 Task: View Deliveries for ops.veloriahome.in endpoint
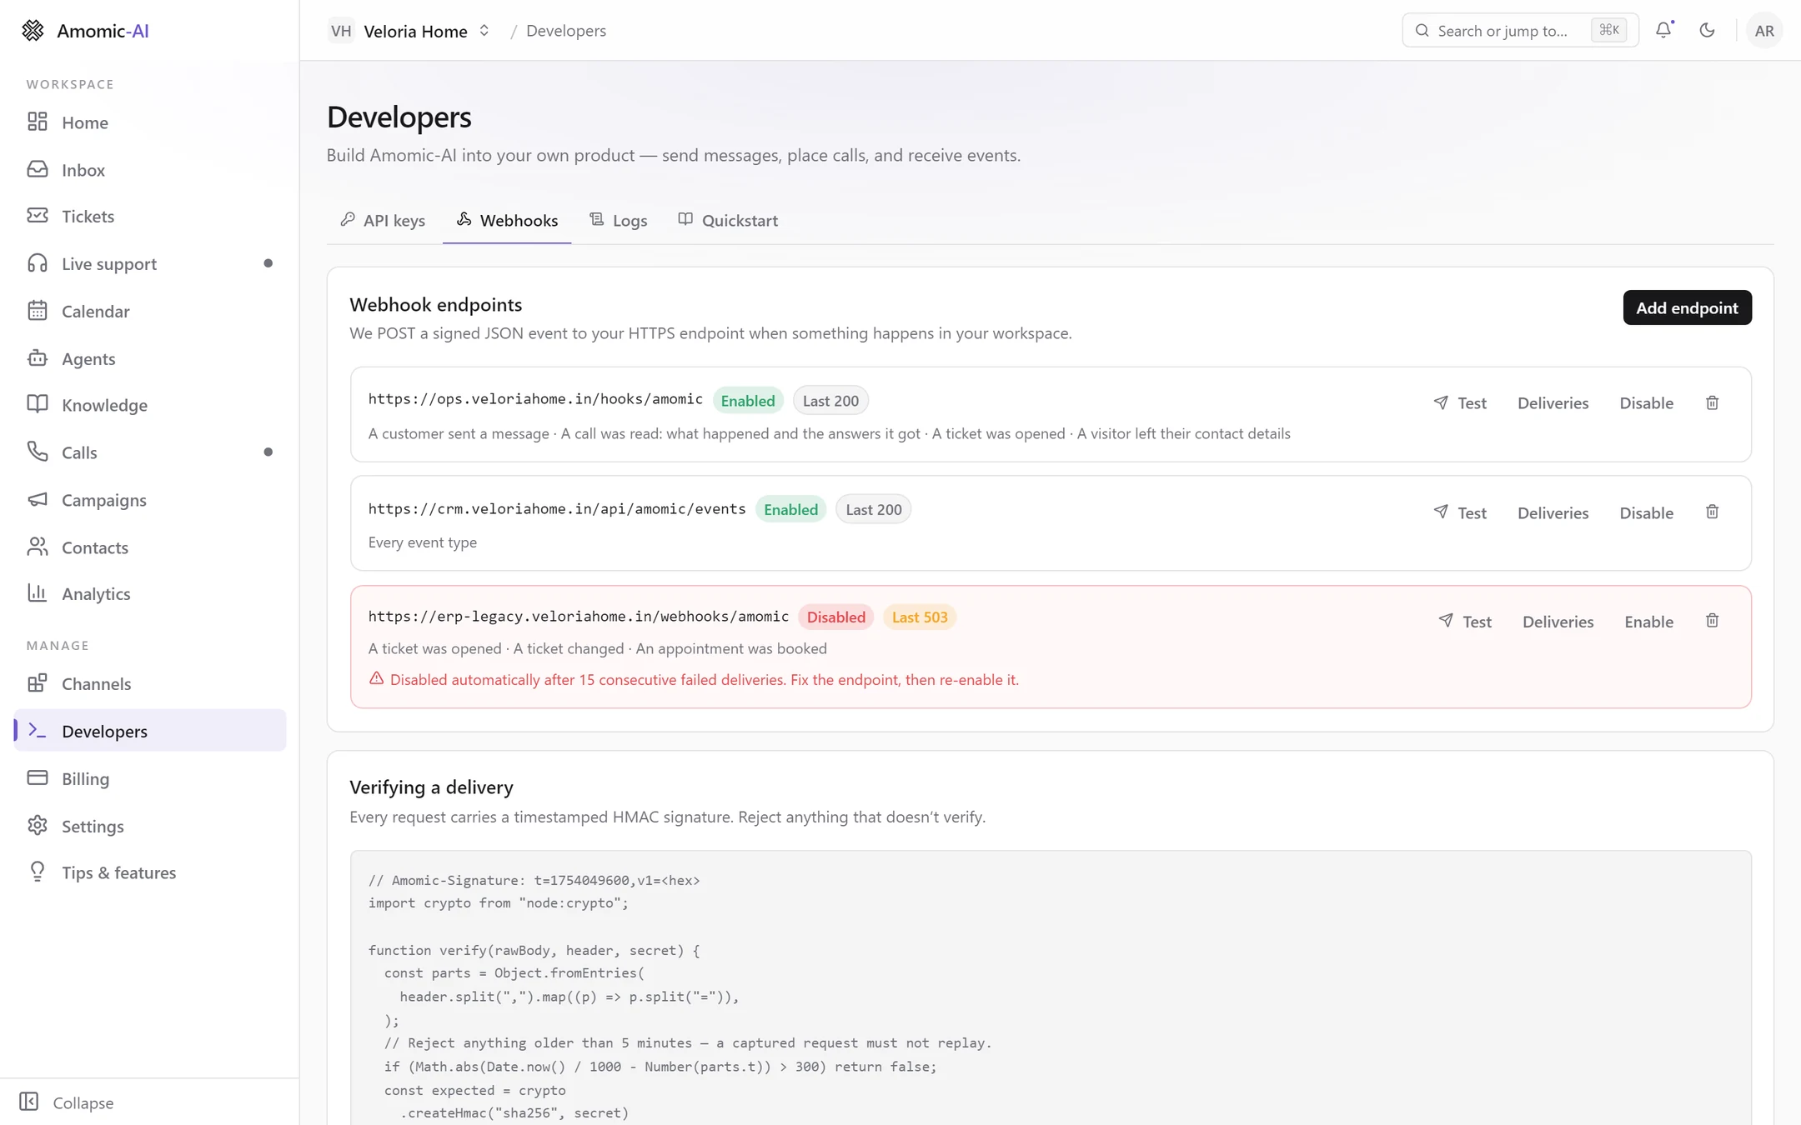coord(1553,403)
